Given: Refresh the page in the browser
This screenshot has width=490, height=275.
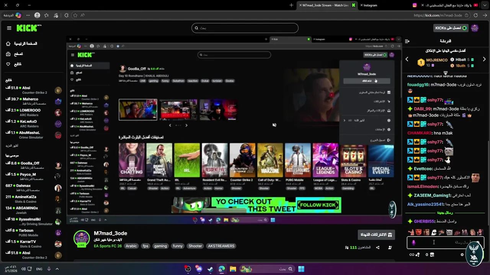Looking at the screenshot, I should [476, 15].
